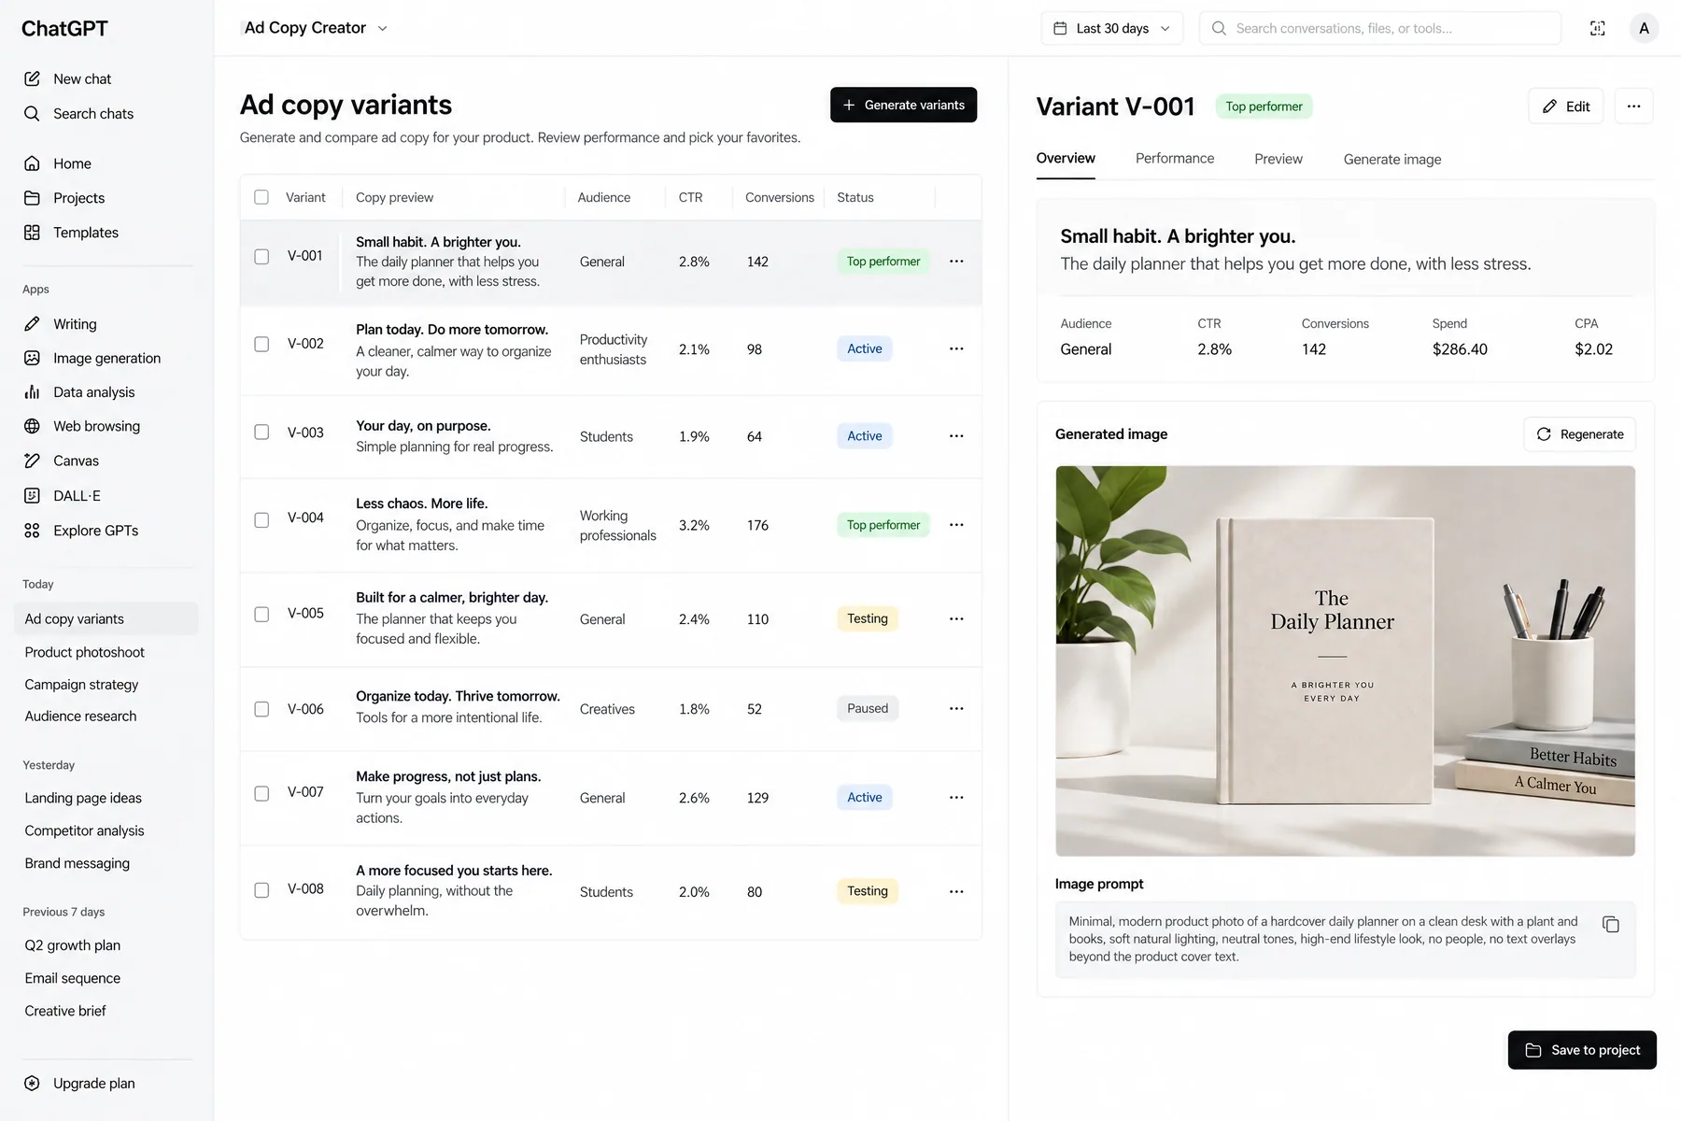Open row actions for variant V-006
Image resolution: width=1681 pixels, height=1121 pixels.
956,709
